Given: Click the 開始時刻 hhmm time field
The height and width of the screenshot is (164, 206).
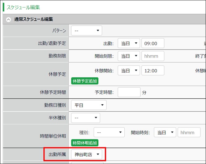Looking at the screenshot, I should (x=189, y=132).
